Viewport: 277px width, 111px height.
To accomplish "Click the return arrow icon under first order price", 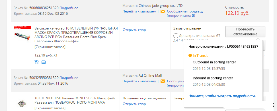I will click(44, 62).
